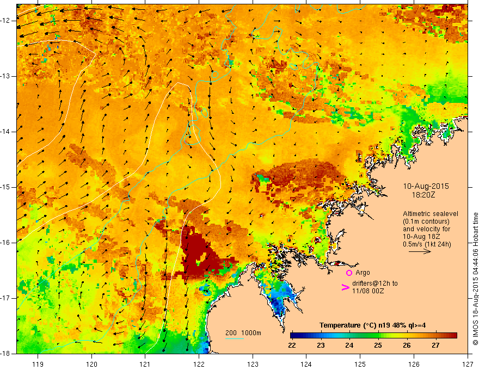Click the cyan 200 1000m depth contour sample line
Image resolution: width=479 pixels, height=370 pixels.
[x=235, y=338]
